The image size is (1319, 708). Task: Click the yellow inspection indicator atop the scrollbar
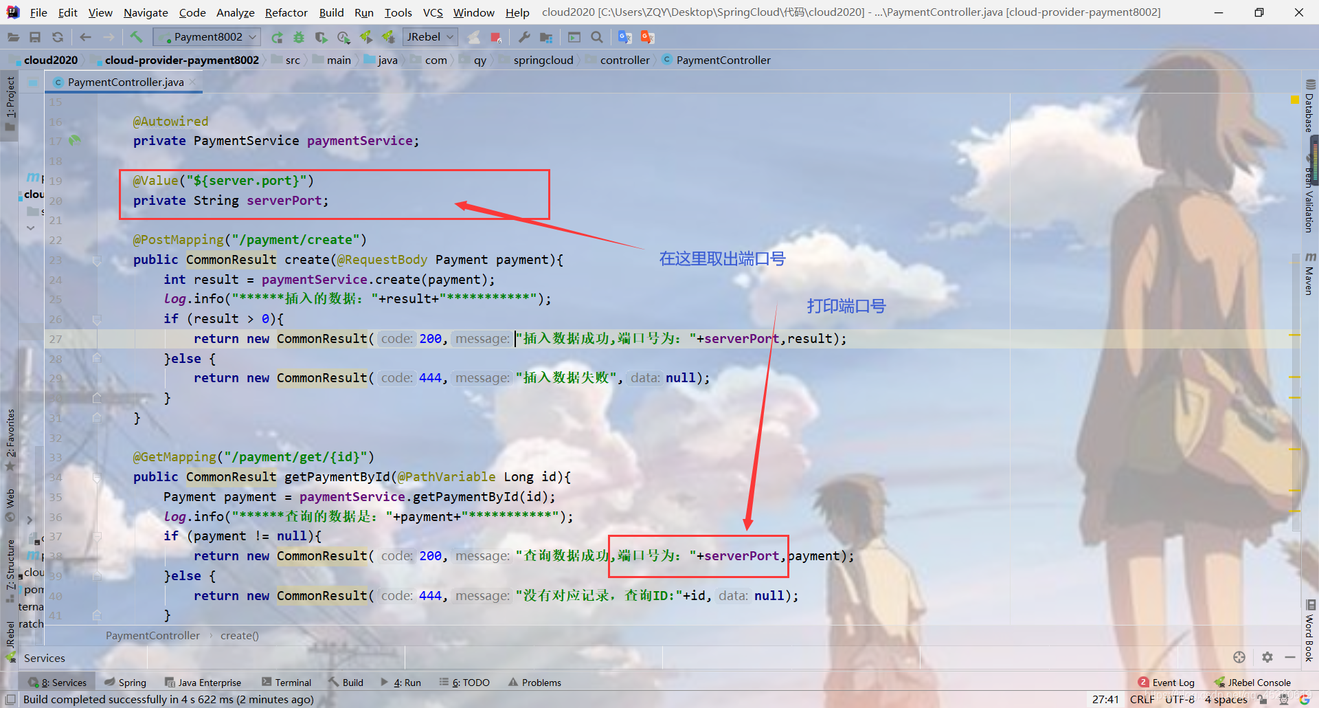[1295, 100]
